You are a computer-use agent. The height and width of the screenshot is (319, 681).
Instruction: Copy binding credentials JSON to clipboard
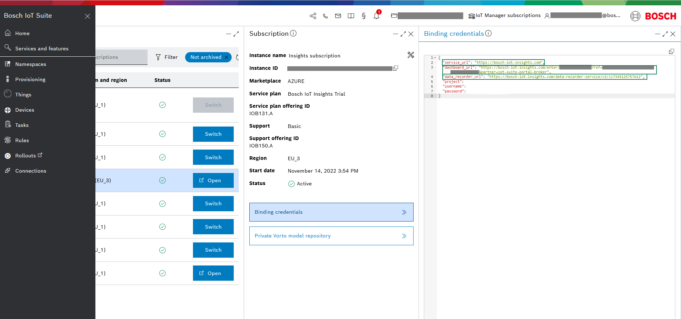[671, 51]
